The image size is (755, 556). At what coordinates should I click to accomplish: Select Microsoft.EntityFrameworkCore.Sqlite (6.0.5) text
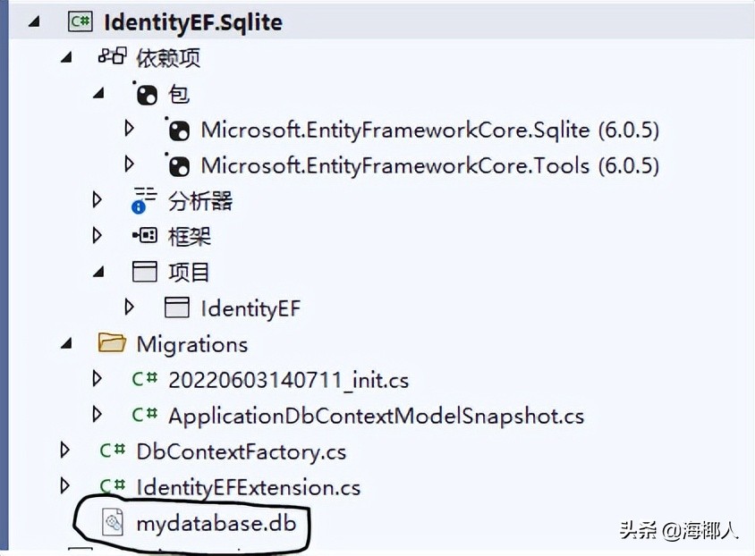(430, 131)
